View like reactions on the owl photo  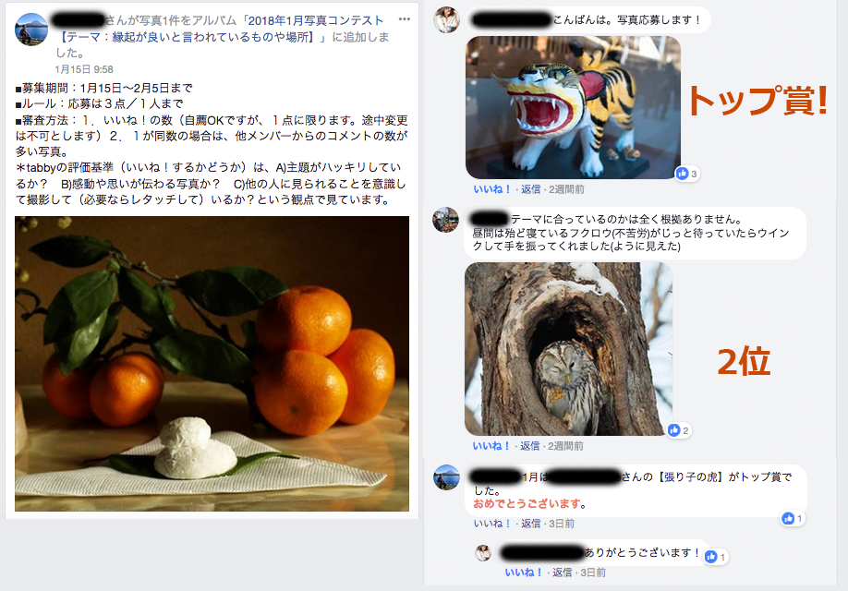678,430
